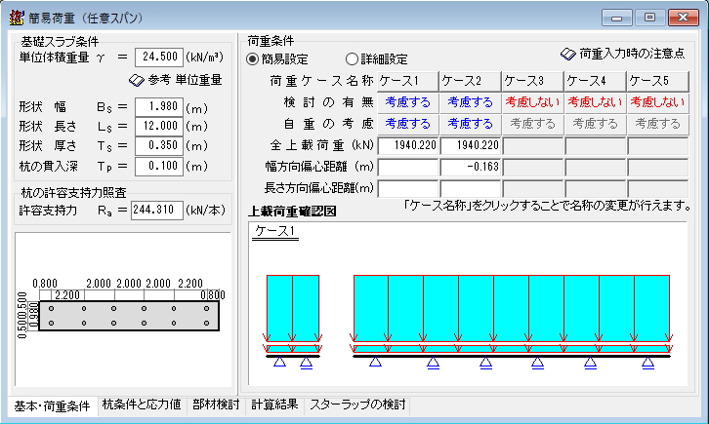Rename the ケース2 case name button
This screenshot has height=424, width=709.
point(471,81)
